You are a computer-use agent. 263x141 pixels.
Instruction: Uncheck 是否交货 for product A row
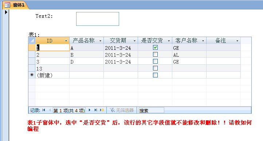tap(155, 48)
